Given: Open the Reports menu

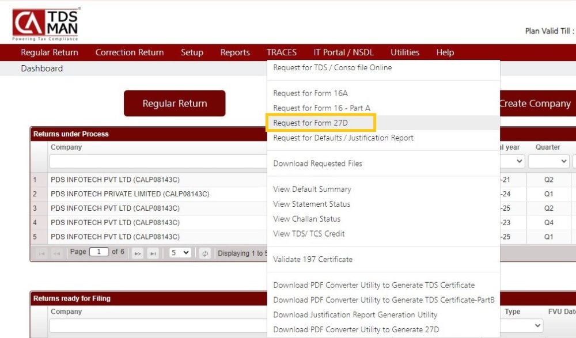Looking at the screenshot, I should tap(234, 52).
